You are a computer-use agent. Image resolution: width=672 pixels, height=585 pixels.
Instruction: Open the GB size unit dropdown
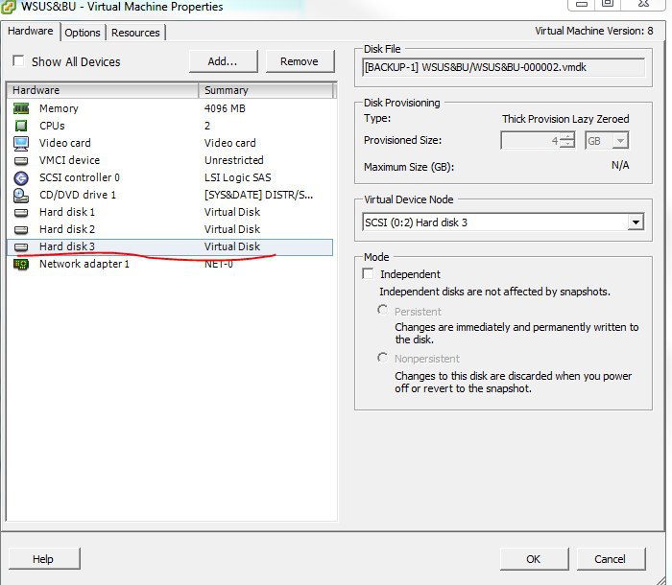tap(620, 140)
